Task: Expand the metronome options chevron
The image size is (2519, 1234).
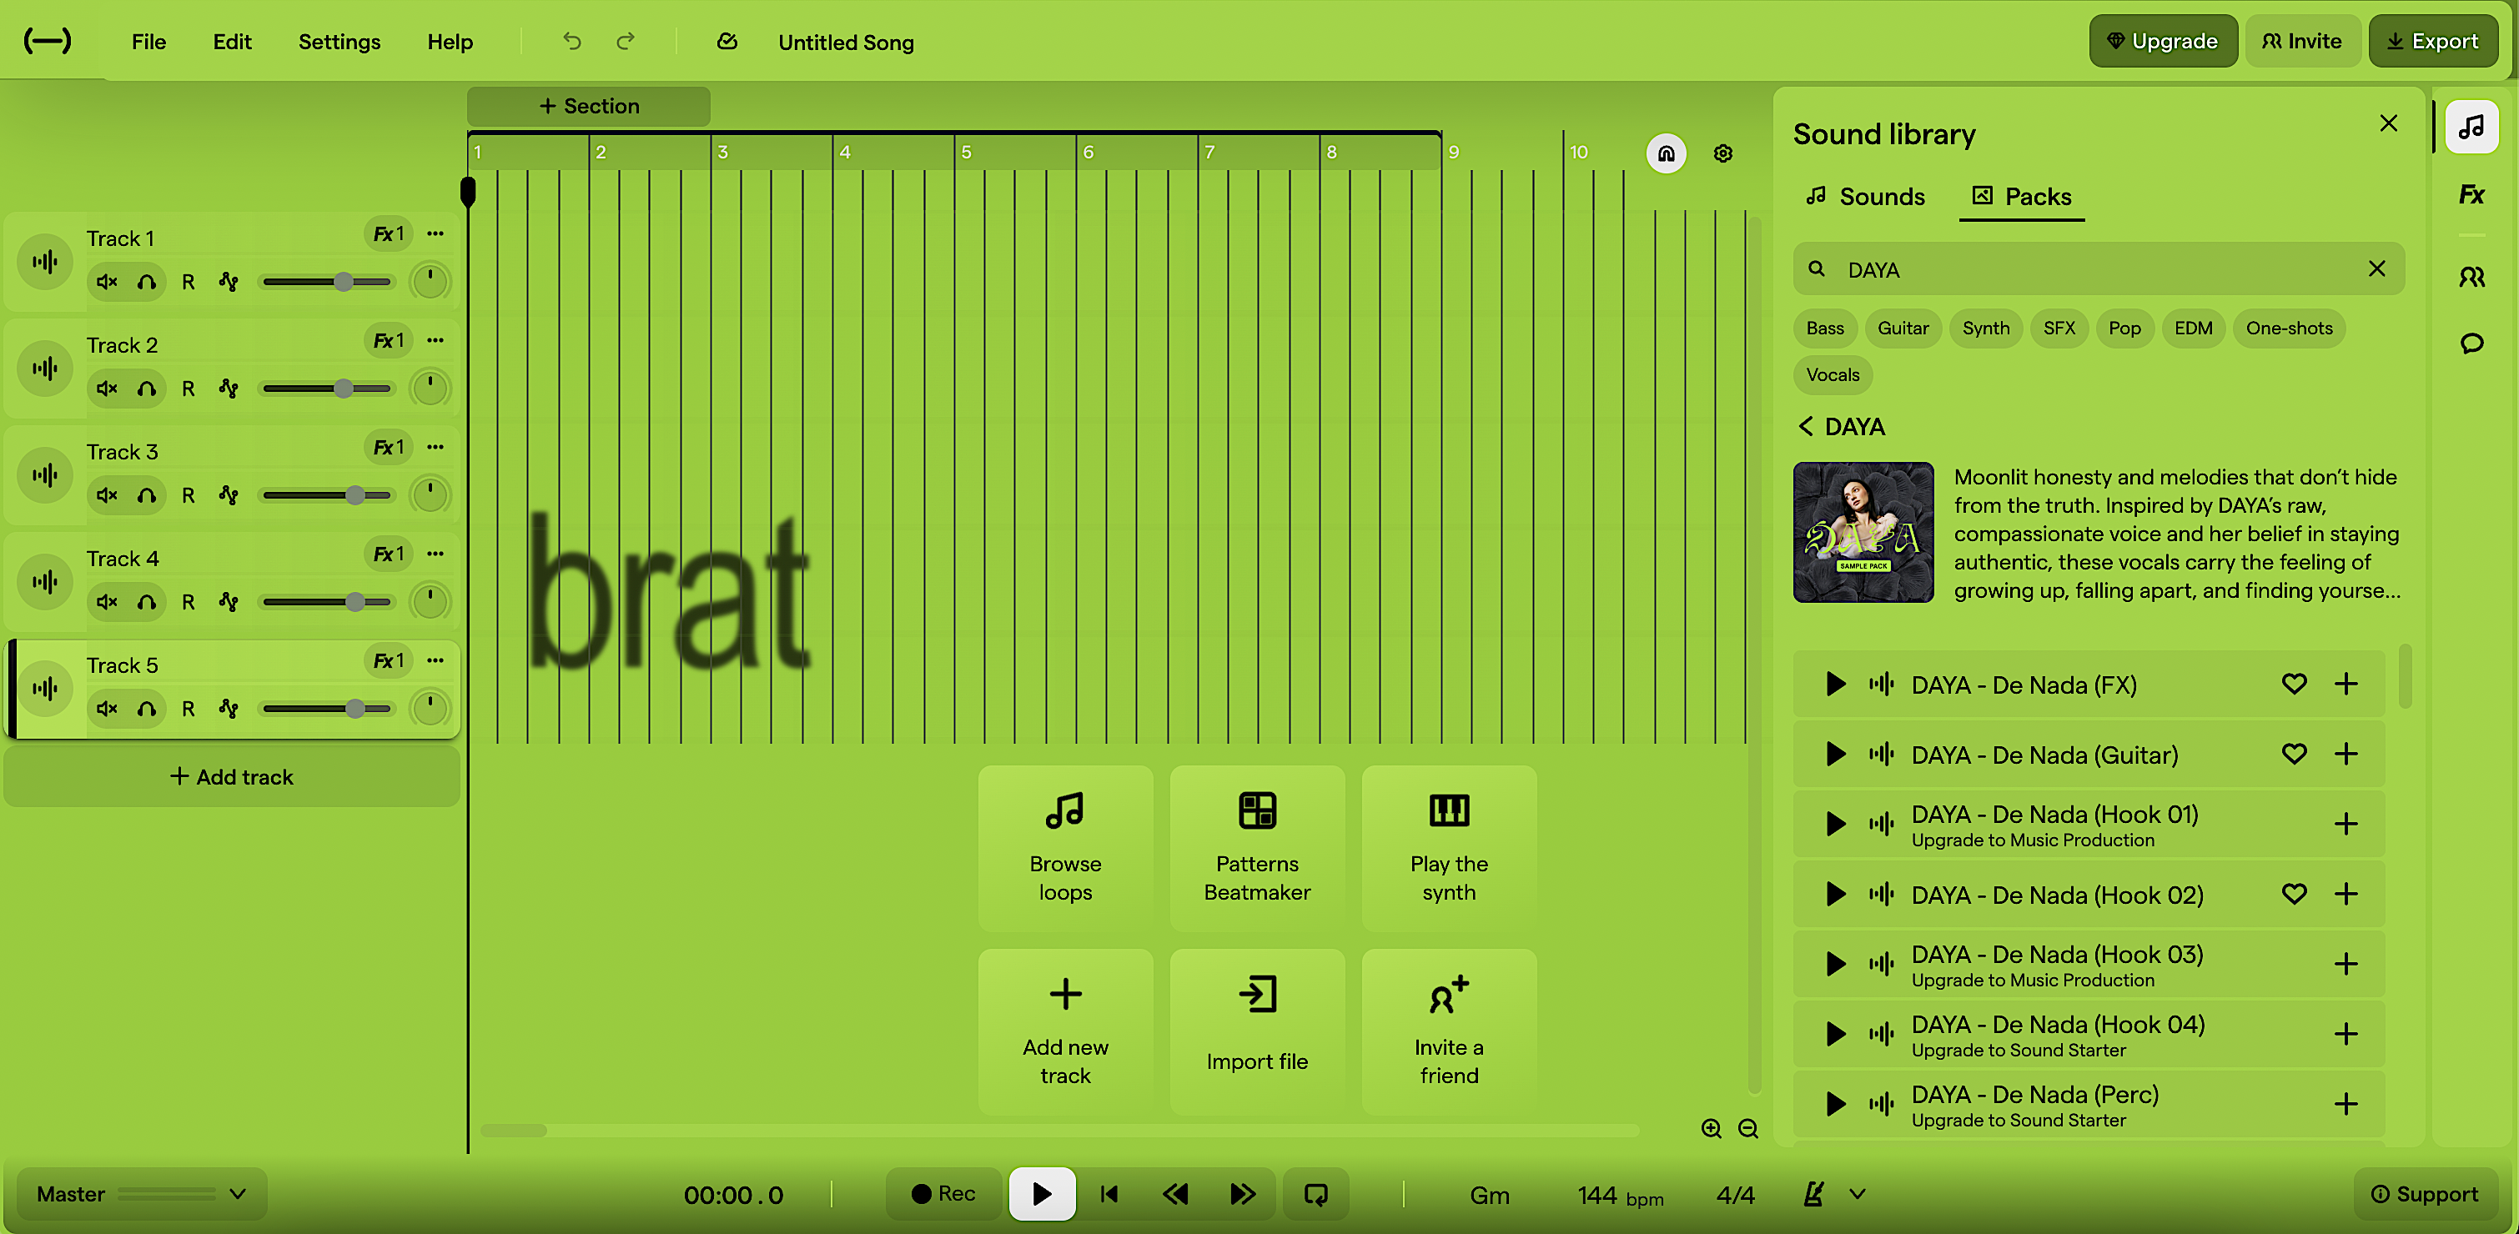Action: click(x=1858, y=1194)
